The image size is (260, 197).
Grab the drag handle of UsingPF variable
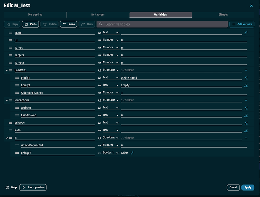click(17, 153)
